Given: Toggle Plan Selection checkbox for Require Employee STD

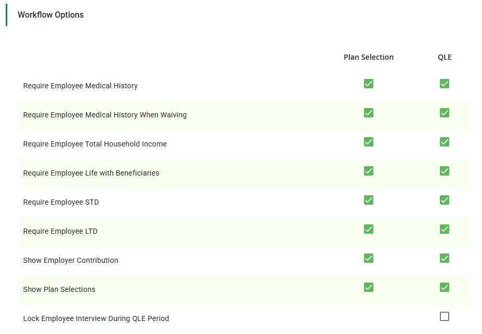Looking at the screenshot, I should tap(369, 200).
